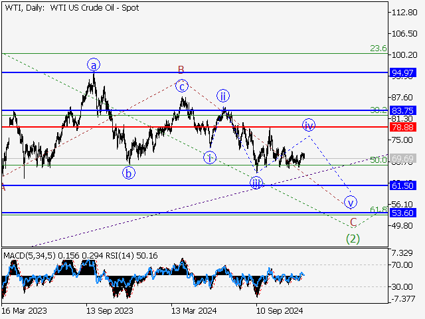The width and height of the screenshot is (425, 319).
Task: Select the circled wave 'i' marker
Action: (210, 158)
